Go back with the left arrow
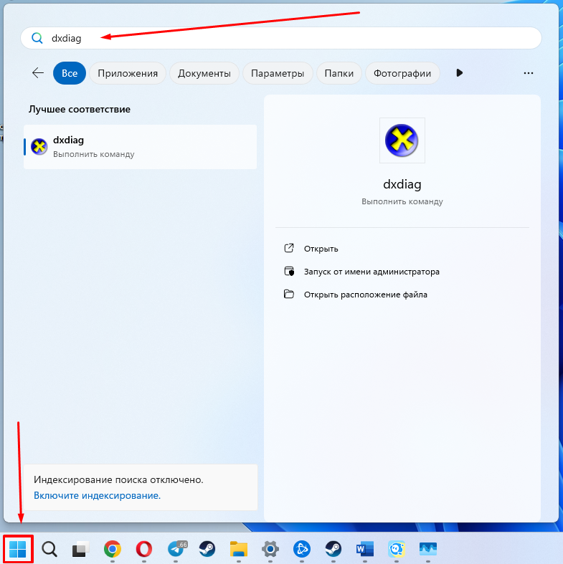The width and height of the screenshot is (563, 564). 38,73
